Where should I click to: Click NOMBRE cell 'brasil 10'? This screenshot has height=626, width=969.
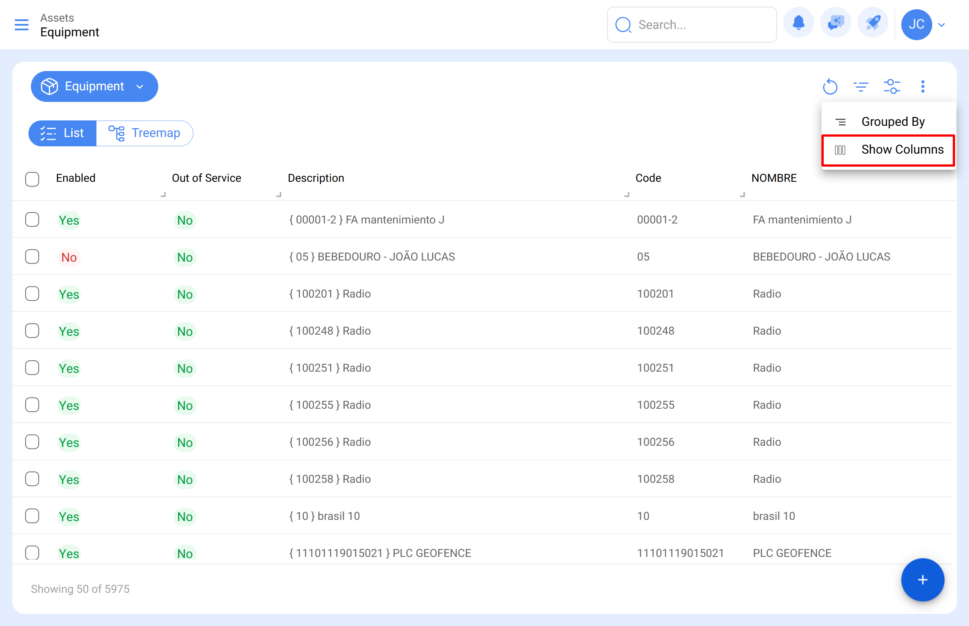point(773,516)
